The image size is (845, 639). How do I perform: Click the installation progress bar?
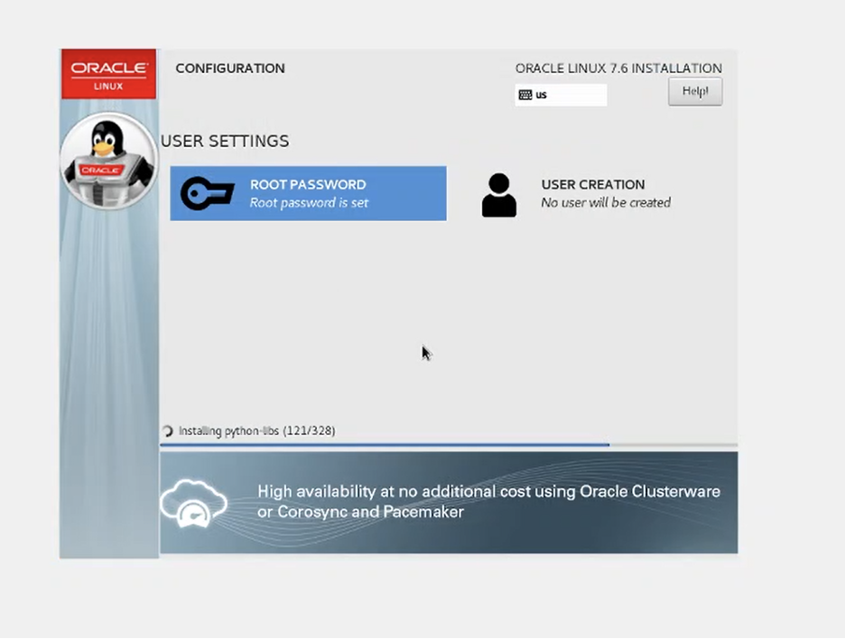point(448,445)
